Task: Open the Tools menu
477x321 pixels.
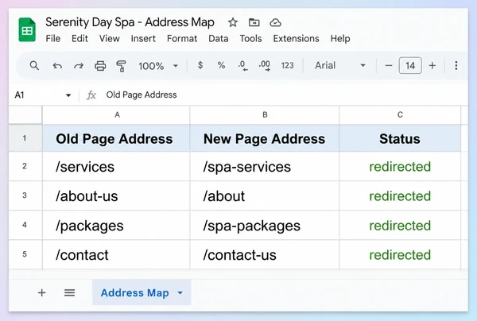Action: pos(250,39)
